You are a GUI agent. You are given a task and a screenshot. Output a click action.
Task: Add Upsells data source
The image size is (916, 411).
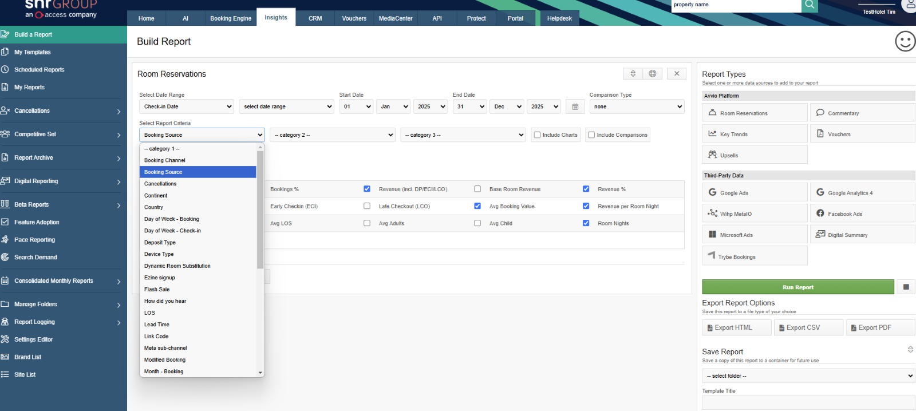coord(755,155)
